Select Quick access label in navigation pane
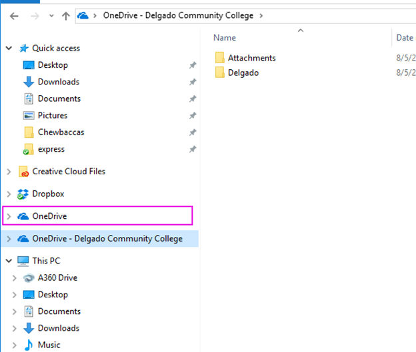Screen dimensions: 416x352 click(56, 48)
